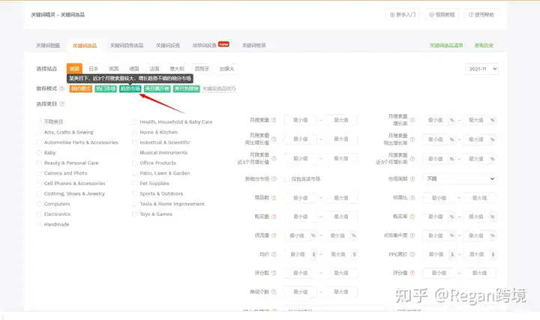Image resolution: width=540 pixels, height=320 pixels.
Task: Switch to the 出单词反查 tab marked new
Action: coord(211,45)
